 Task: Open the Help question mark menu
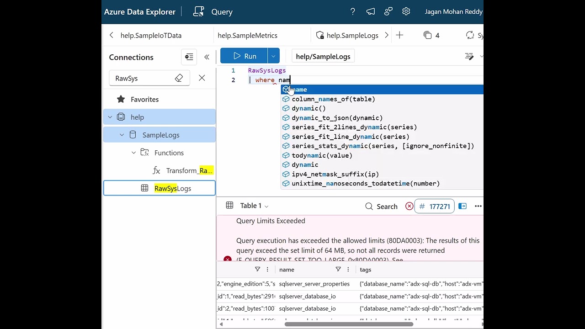(353, 12)
